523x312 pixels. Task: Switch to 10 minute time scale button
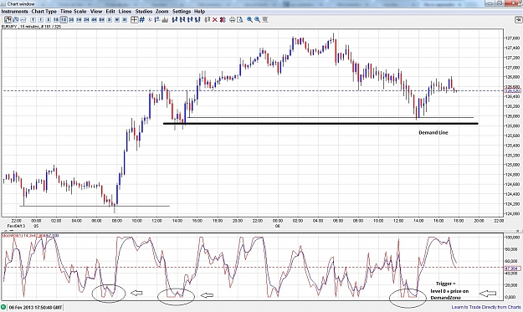click(x=56, y=20)
